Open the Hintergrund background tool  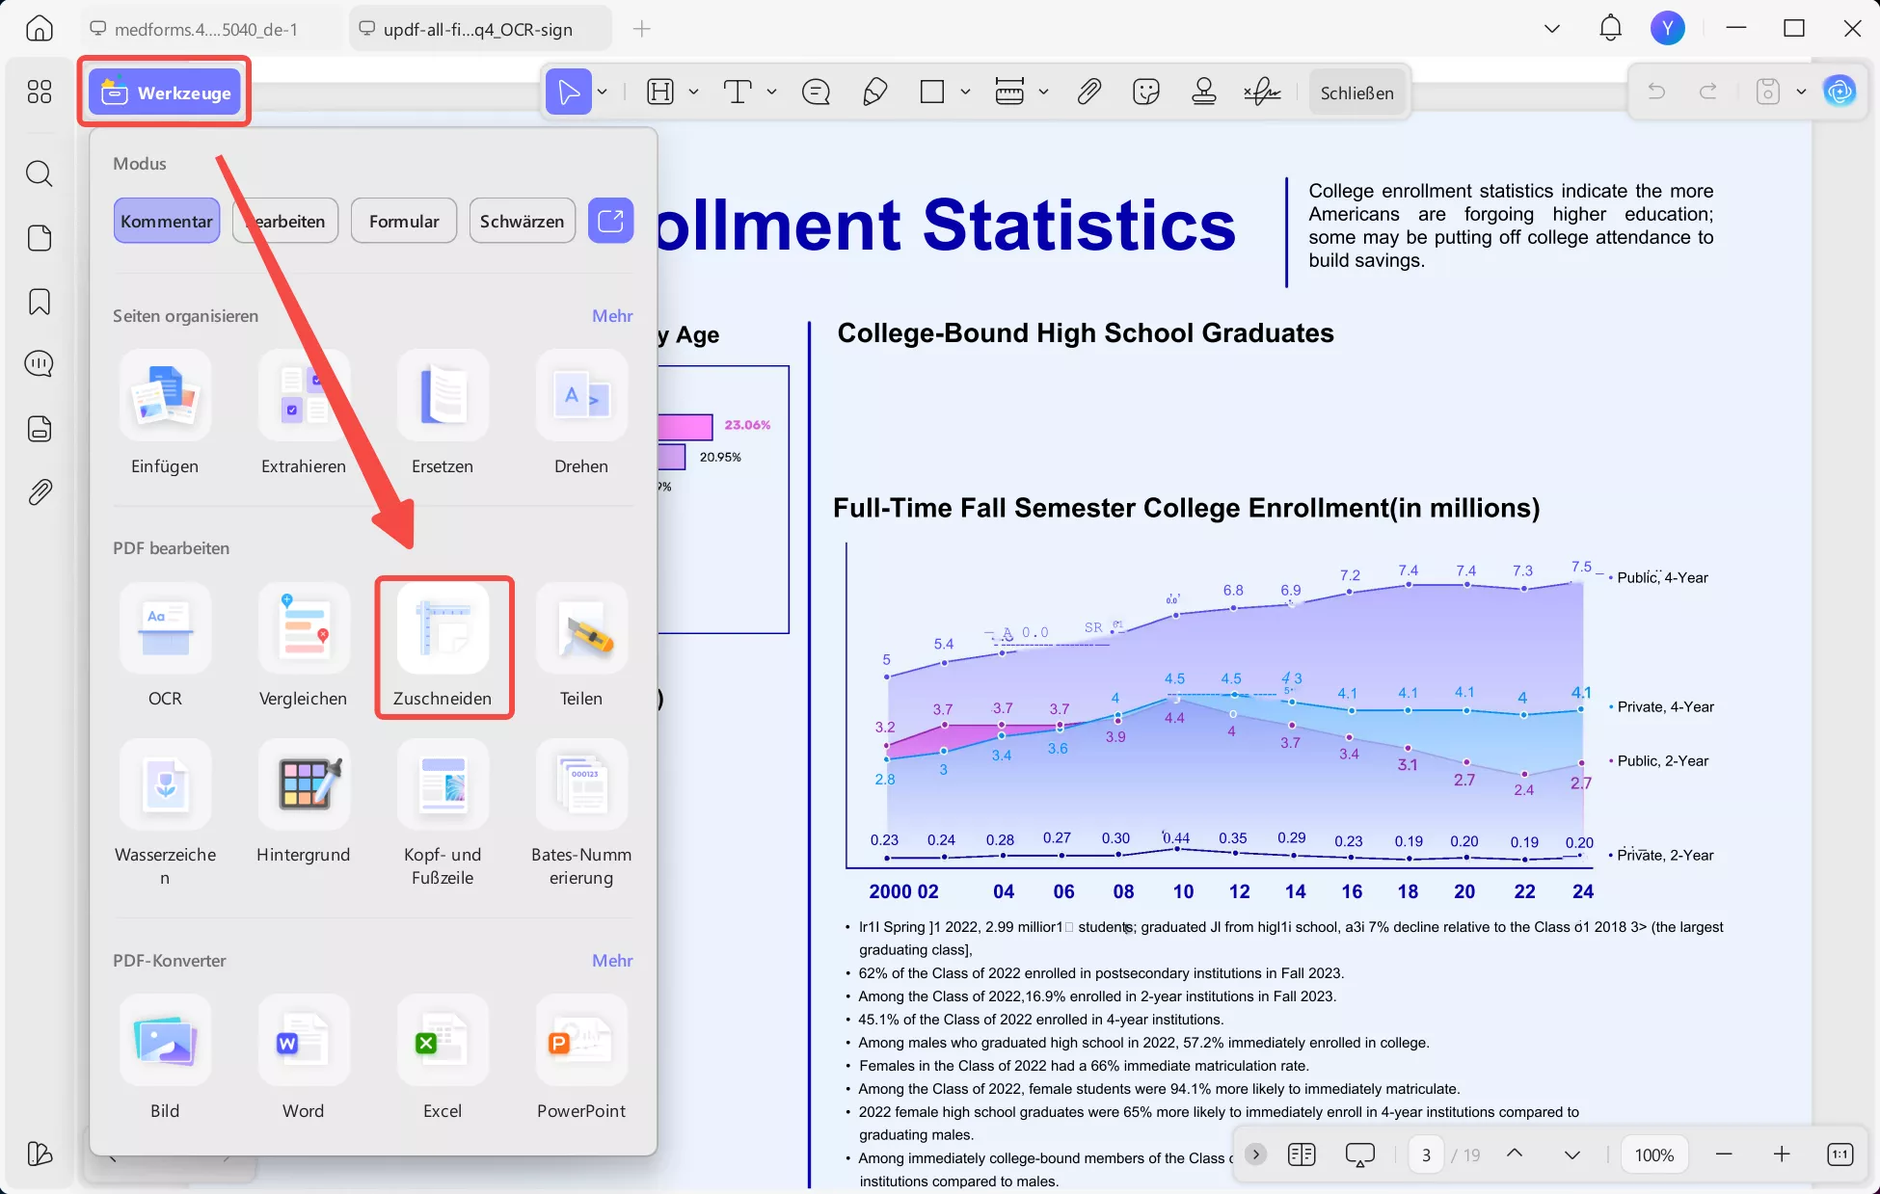304,785
